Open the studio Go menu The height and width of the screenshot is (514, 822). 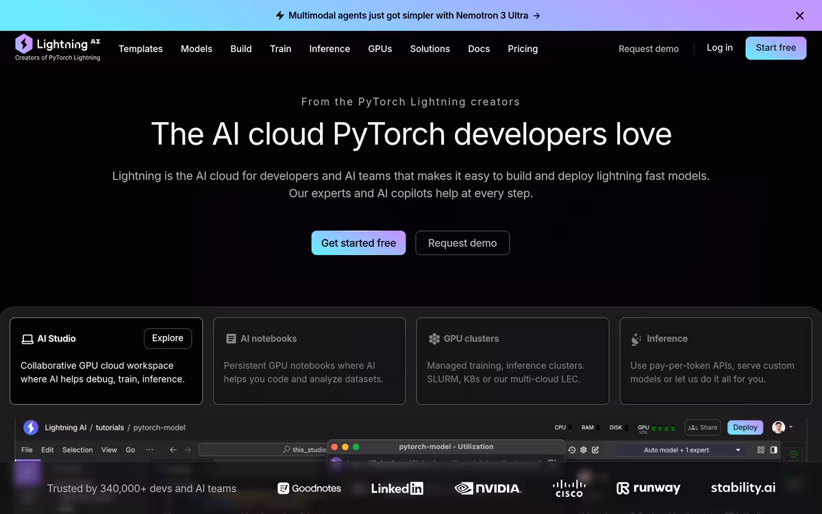coord(130,450)
